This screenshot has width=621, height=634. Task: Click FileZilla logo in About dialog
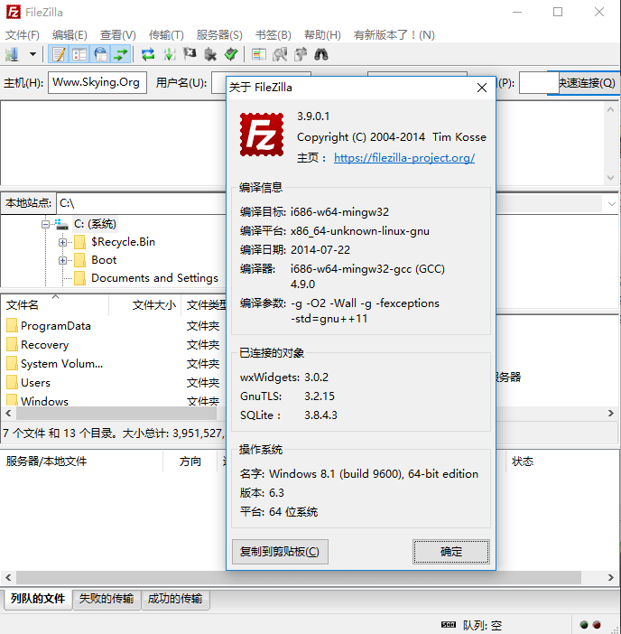click(x=262, y=135)
